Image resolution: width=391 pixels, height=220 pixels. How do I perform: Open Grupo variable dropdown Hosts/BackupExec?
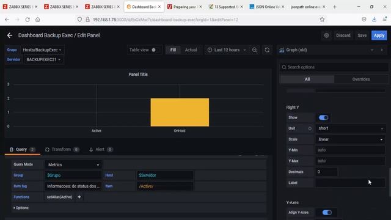42,50
